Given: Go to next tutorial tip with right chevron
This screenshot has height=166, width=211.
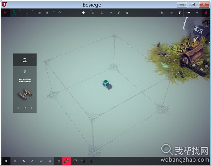Looking at the screenshot, I should tap(32, 108).
